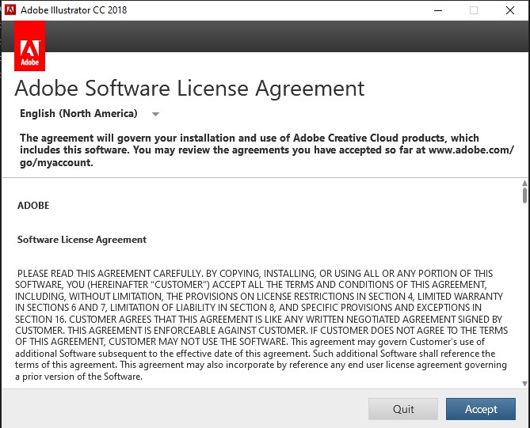Click the license text scrollbar thumb

(x=524, y=195)
